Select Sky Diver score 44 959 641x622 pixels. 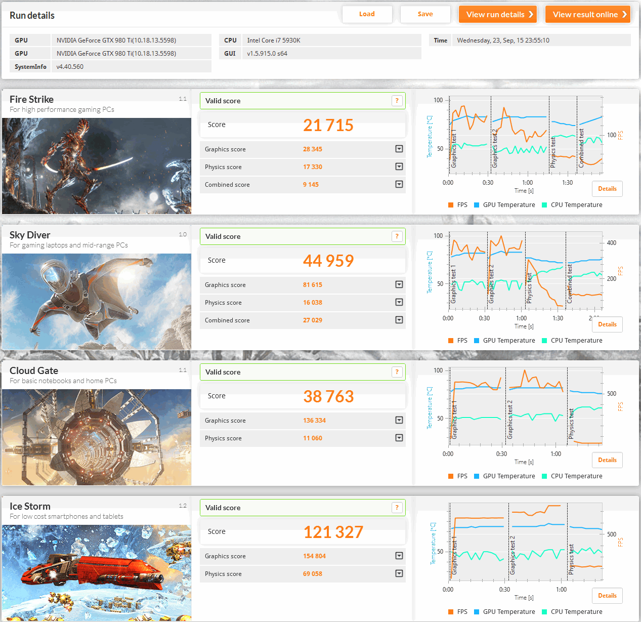328,261
